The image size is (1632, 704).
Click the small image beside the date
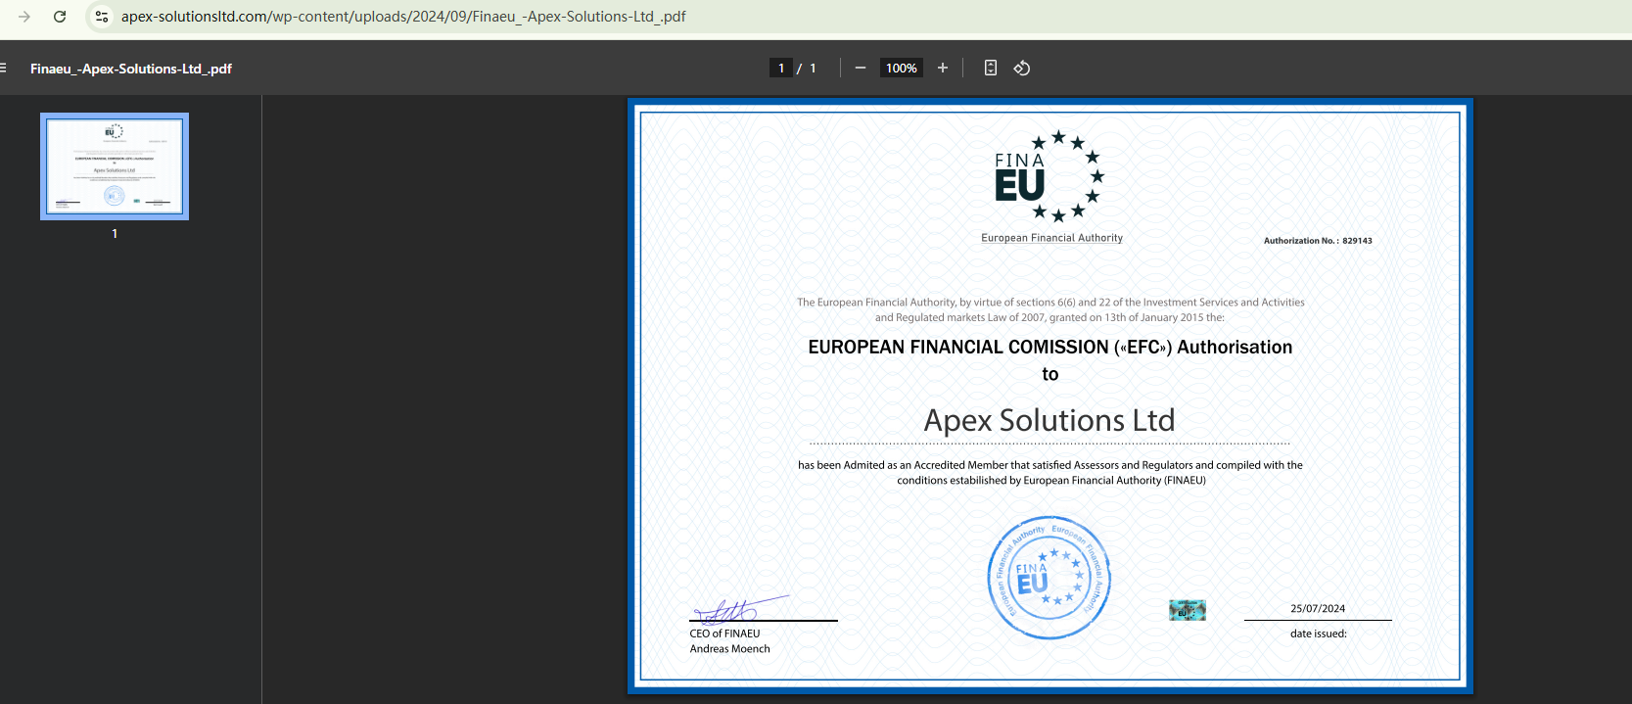click(x=1187, y=610)
